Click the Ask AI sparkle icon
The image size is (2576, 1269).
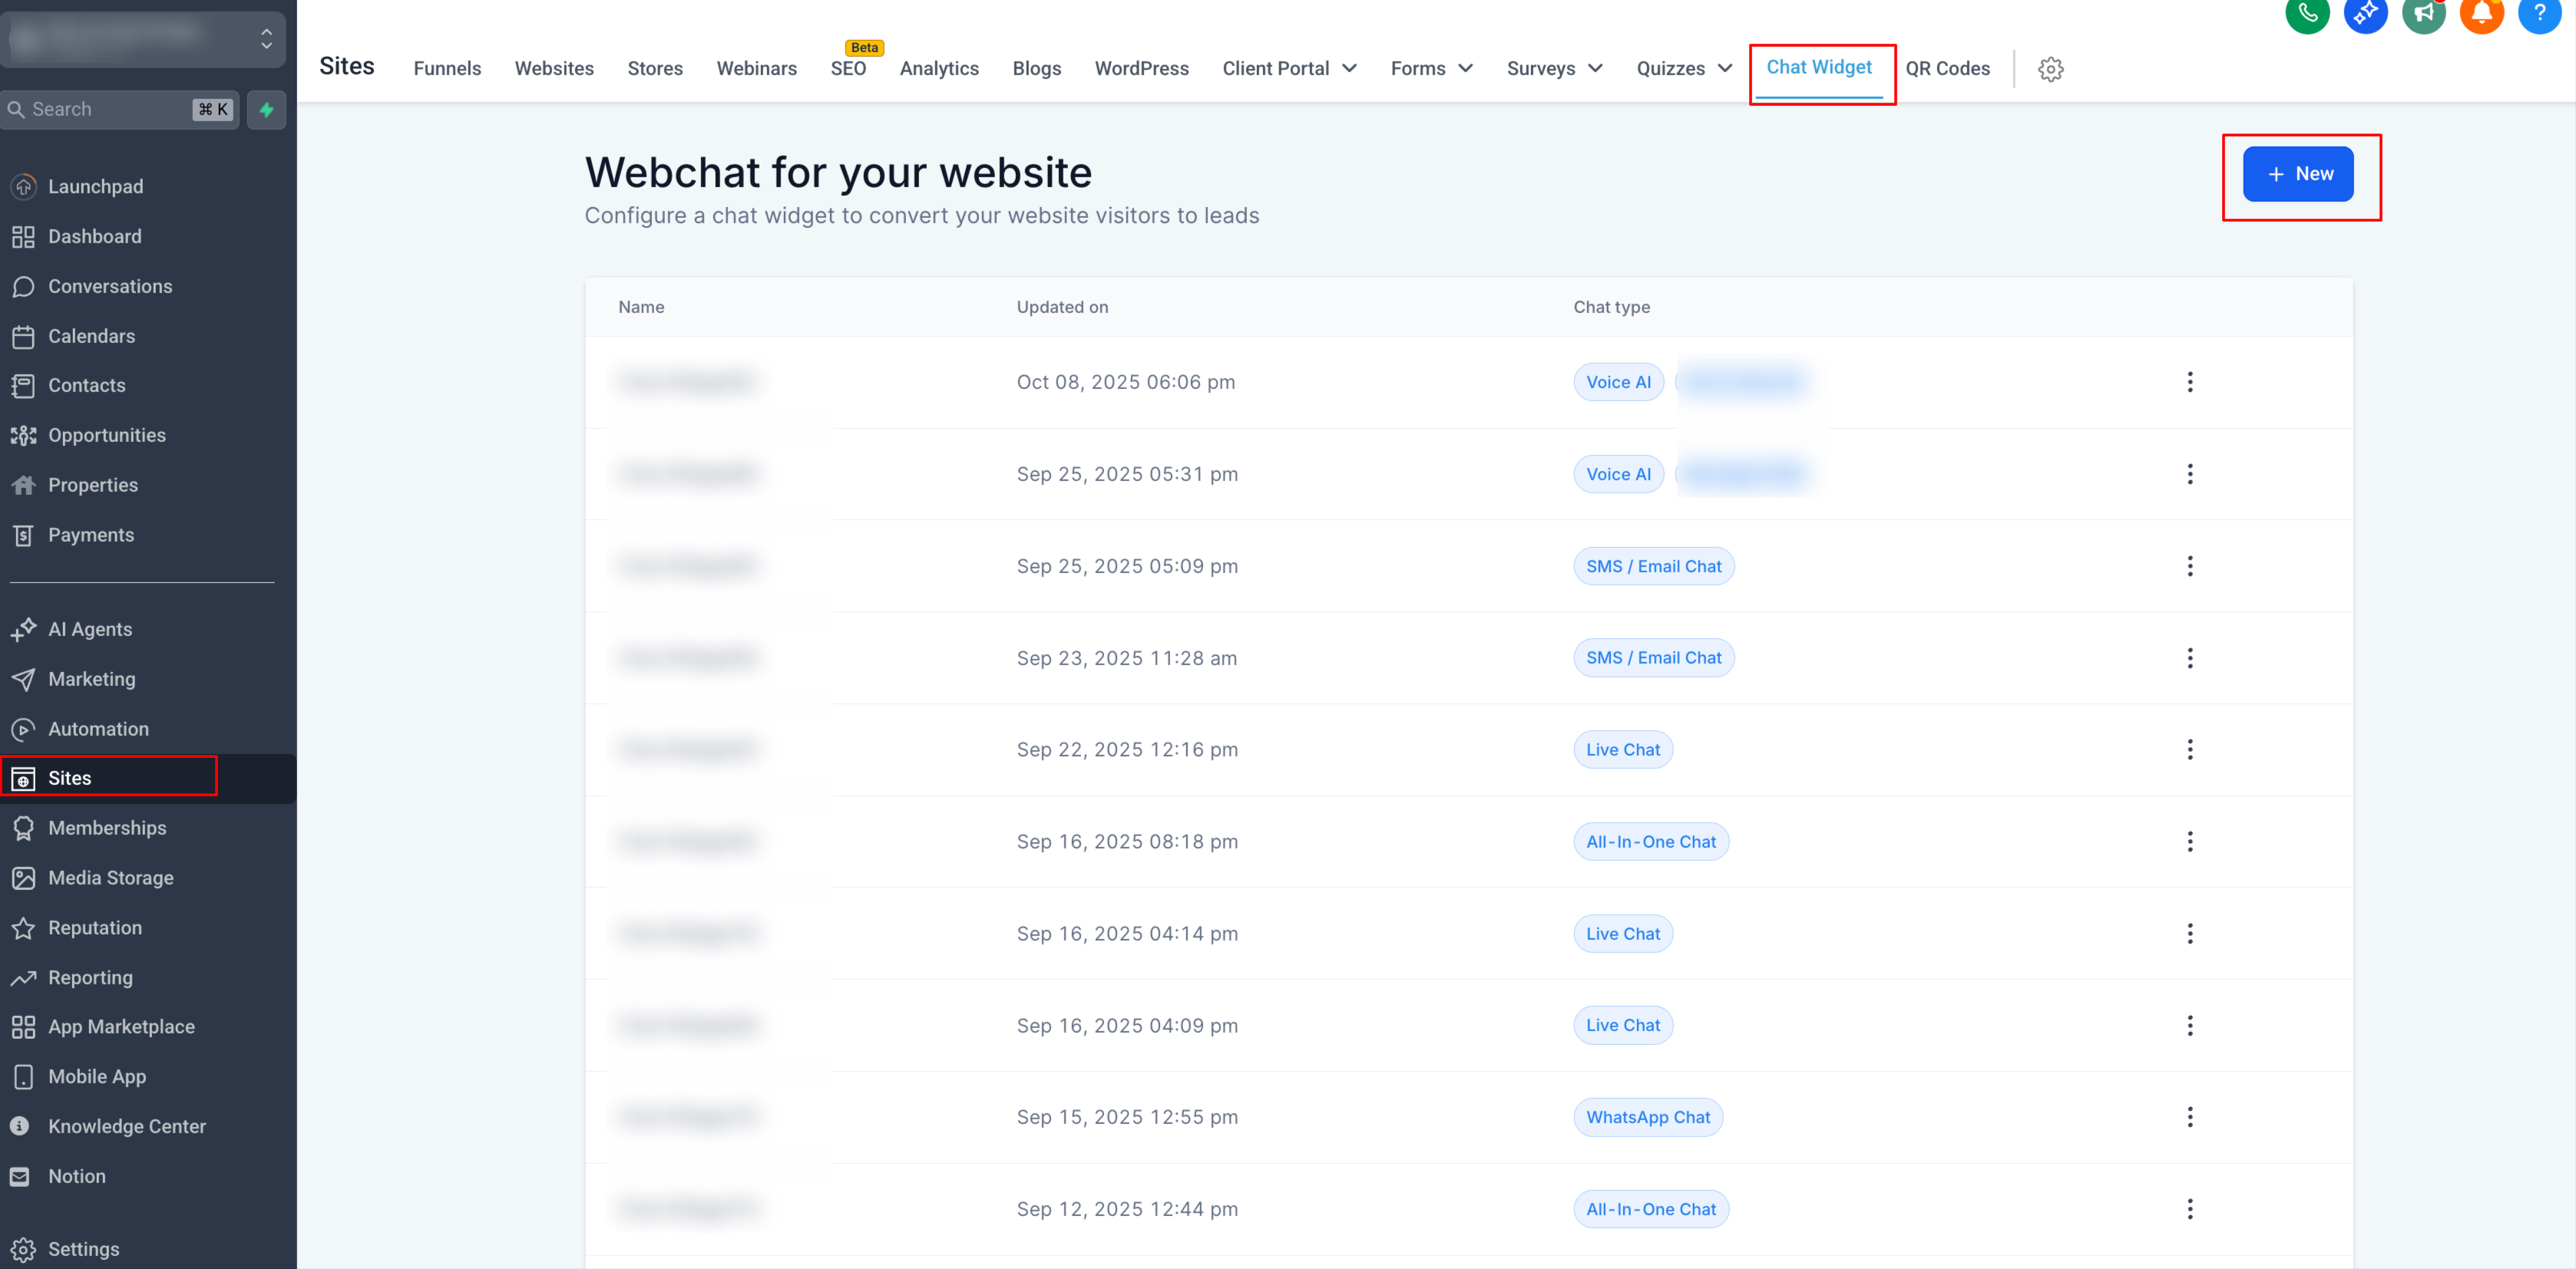tap(2365, 14)
